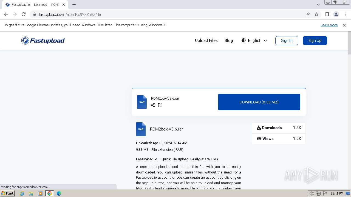
Task: Toggle the Chrome side panel icon
Action: point(327,14)
